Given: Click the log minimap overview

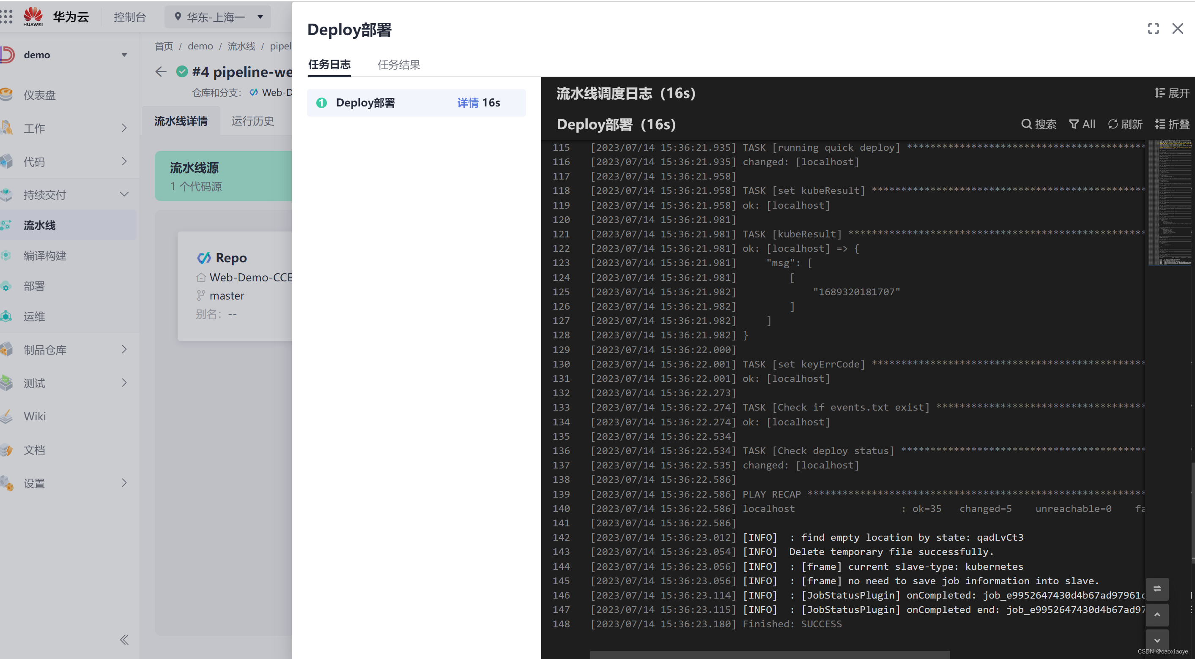Looking at the screenshot, I should coord(1170,202).
